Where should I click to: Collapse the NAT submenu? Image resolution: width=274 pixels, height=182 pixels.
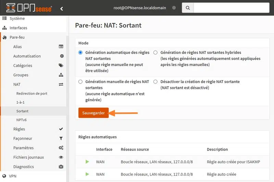[x=17, y=84]
